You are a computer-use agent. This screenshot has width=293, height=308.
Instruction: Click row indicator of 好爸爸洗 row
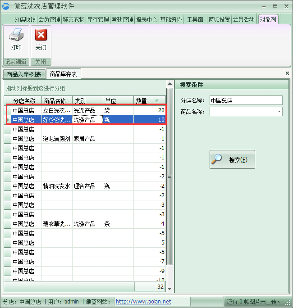[x=8, y=120]
